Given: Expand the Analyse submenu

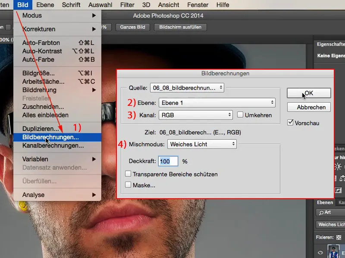Looking at the screenshot, I should click(x=57, y=195).
